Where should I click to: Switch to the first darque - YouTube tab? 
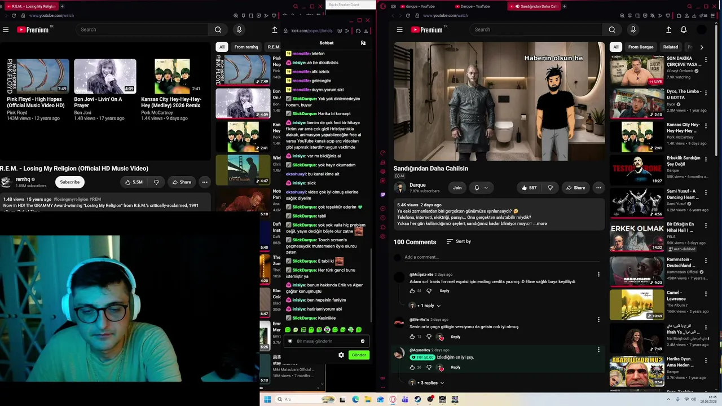pyautogui.click(x=420, y=6)
